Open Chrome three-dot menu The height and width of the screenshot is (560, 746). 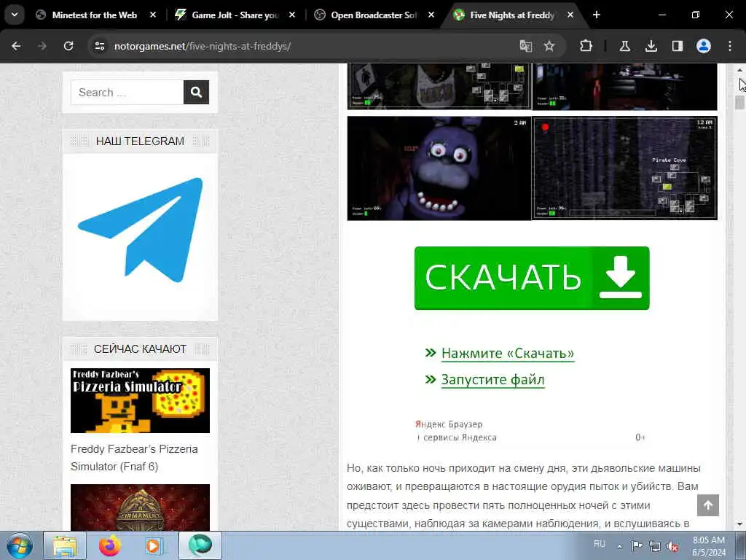(x=730, y=46)
